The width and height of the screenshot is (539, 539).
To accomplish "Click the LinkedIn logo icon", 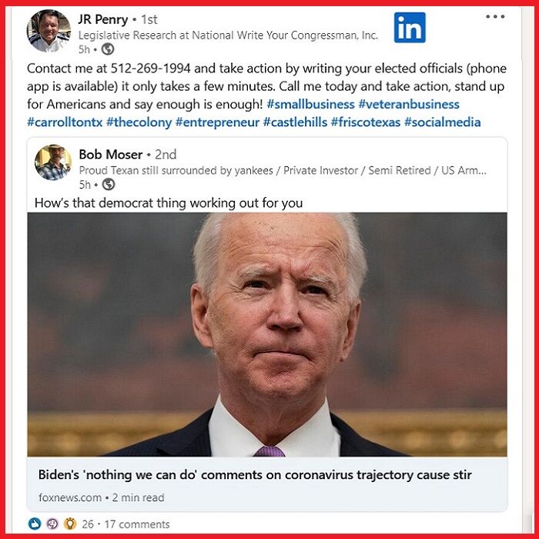I will 410,28.
